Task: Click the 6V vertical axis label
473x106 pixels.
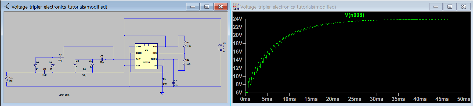Action: [x=239, y=93]
